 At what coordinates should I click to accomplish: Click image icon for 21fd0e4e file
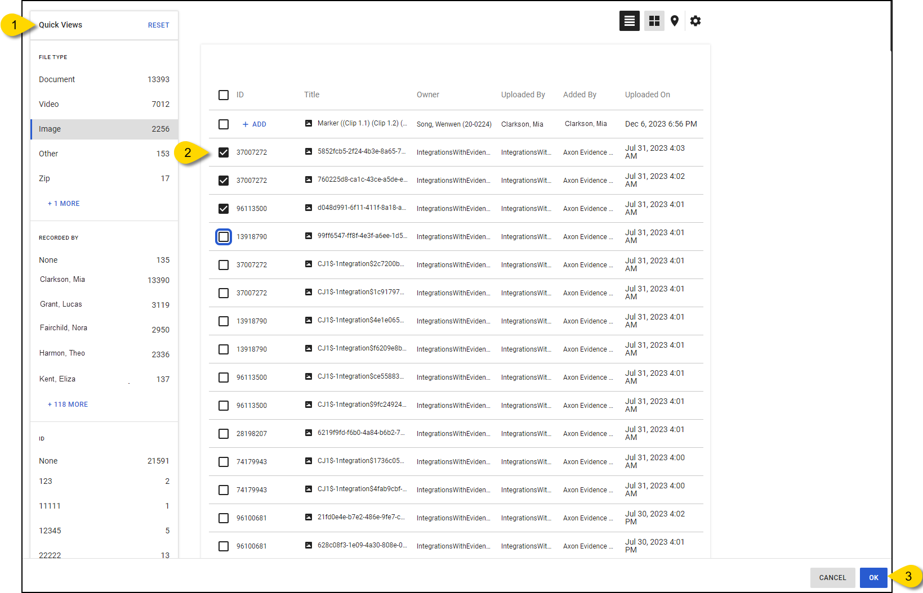(309, 517)
